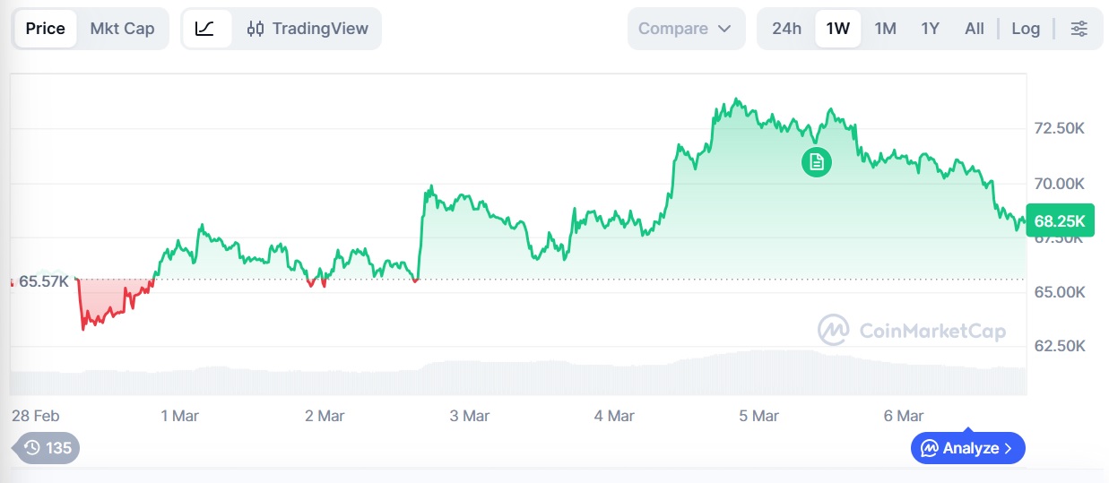Screen dimensions: 1109x483
Task: Show All time price history
Action: tap(975, 29)
